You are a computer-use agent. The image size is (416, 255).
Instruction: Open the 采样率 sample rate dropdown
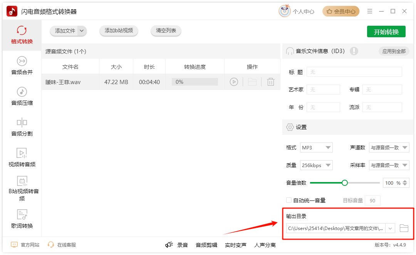389,165
